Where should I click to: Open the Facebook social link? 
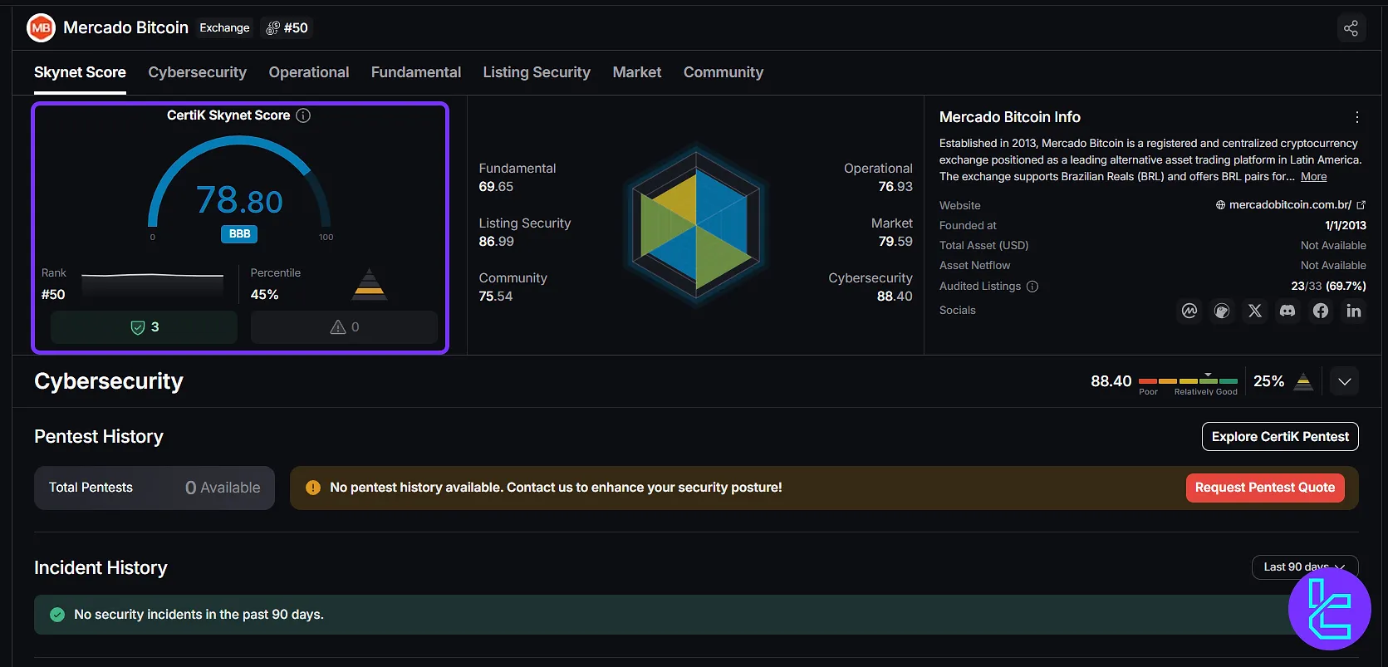(1321, 311)
